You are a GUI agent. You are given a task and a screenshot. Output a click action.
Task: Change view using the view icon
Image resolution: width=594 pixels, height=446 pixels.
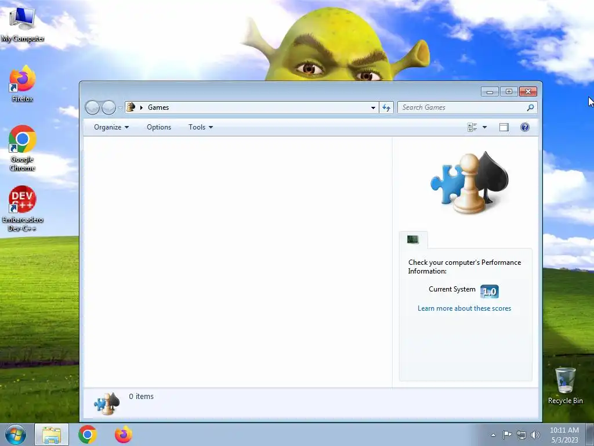point(472,127)
